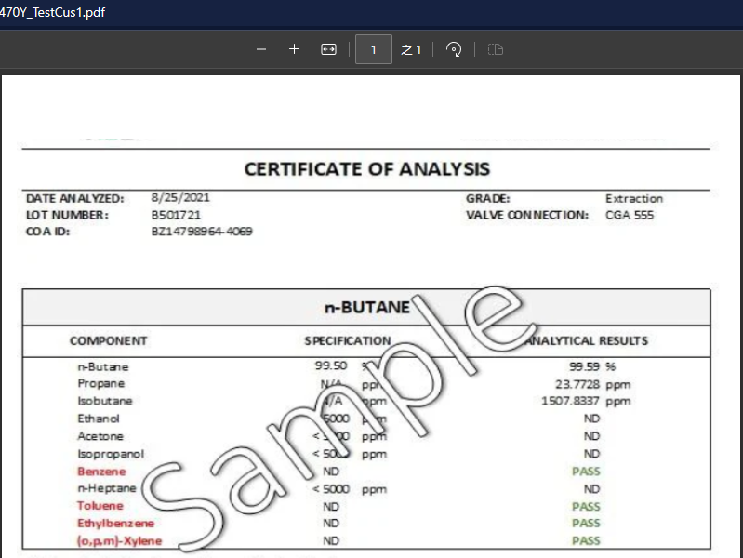Click the COMPONENT column header

[108, 341]
